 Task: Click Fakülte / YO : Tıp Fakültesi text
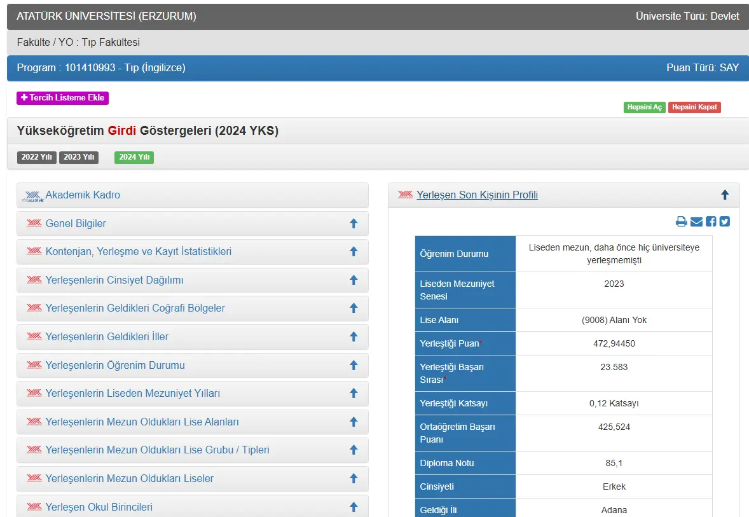click(78, 43)
